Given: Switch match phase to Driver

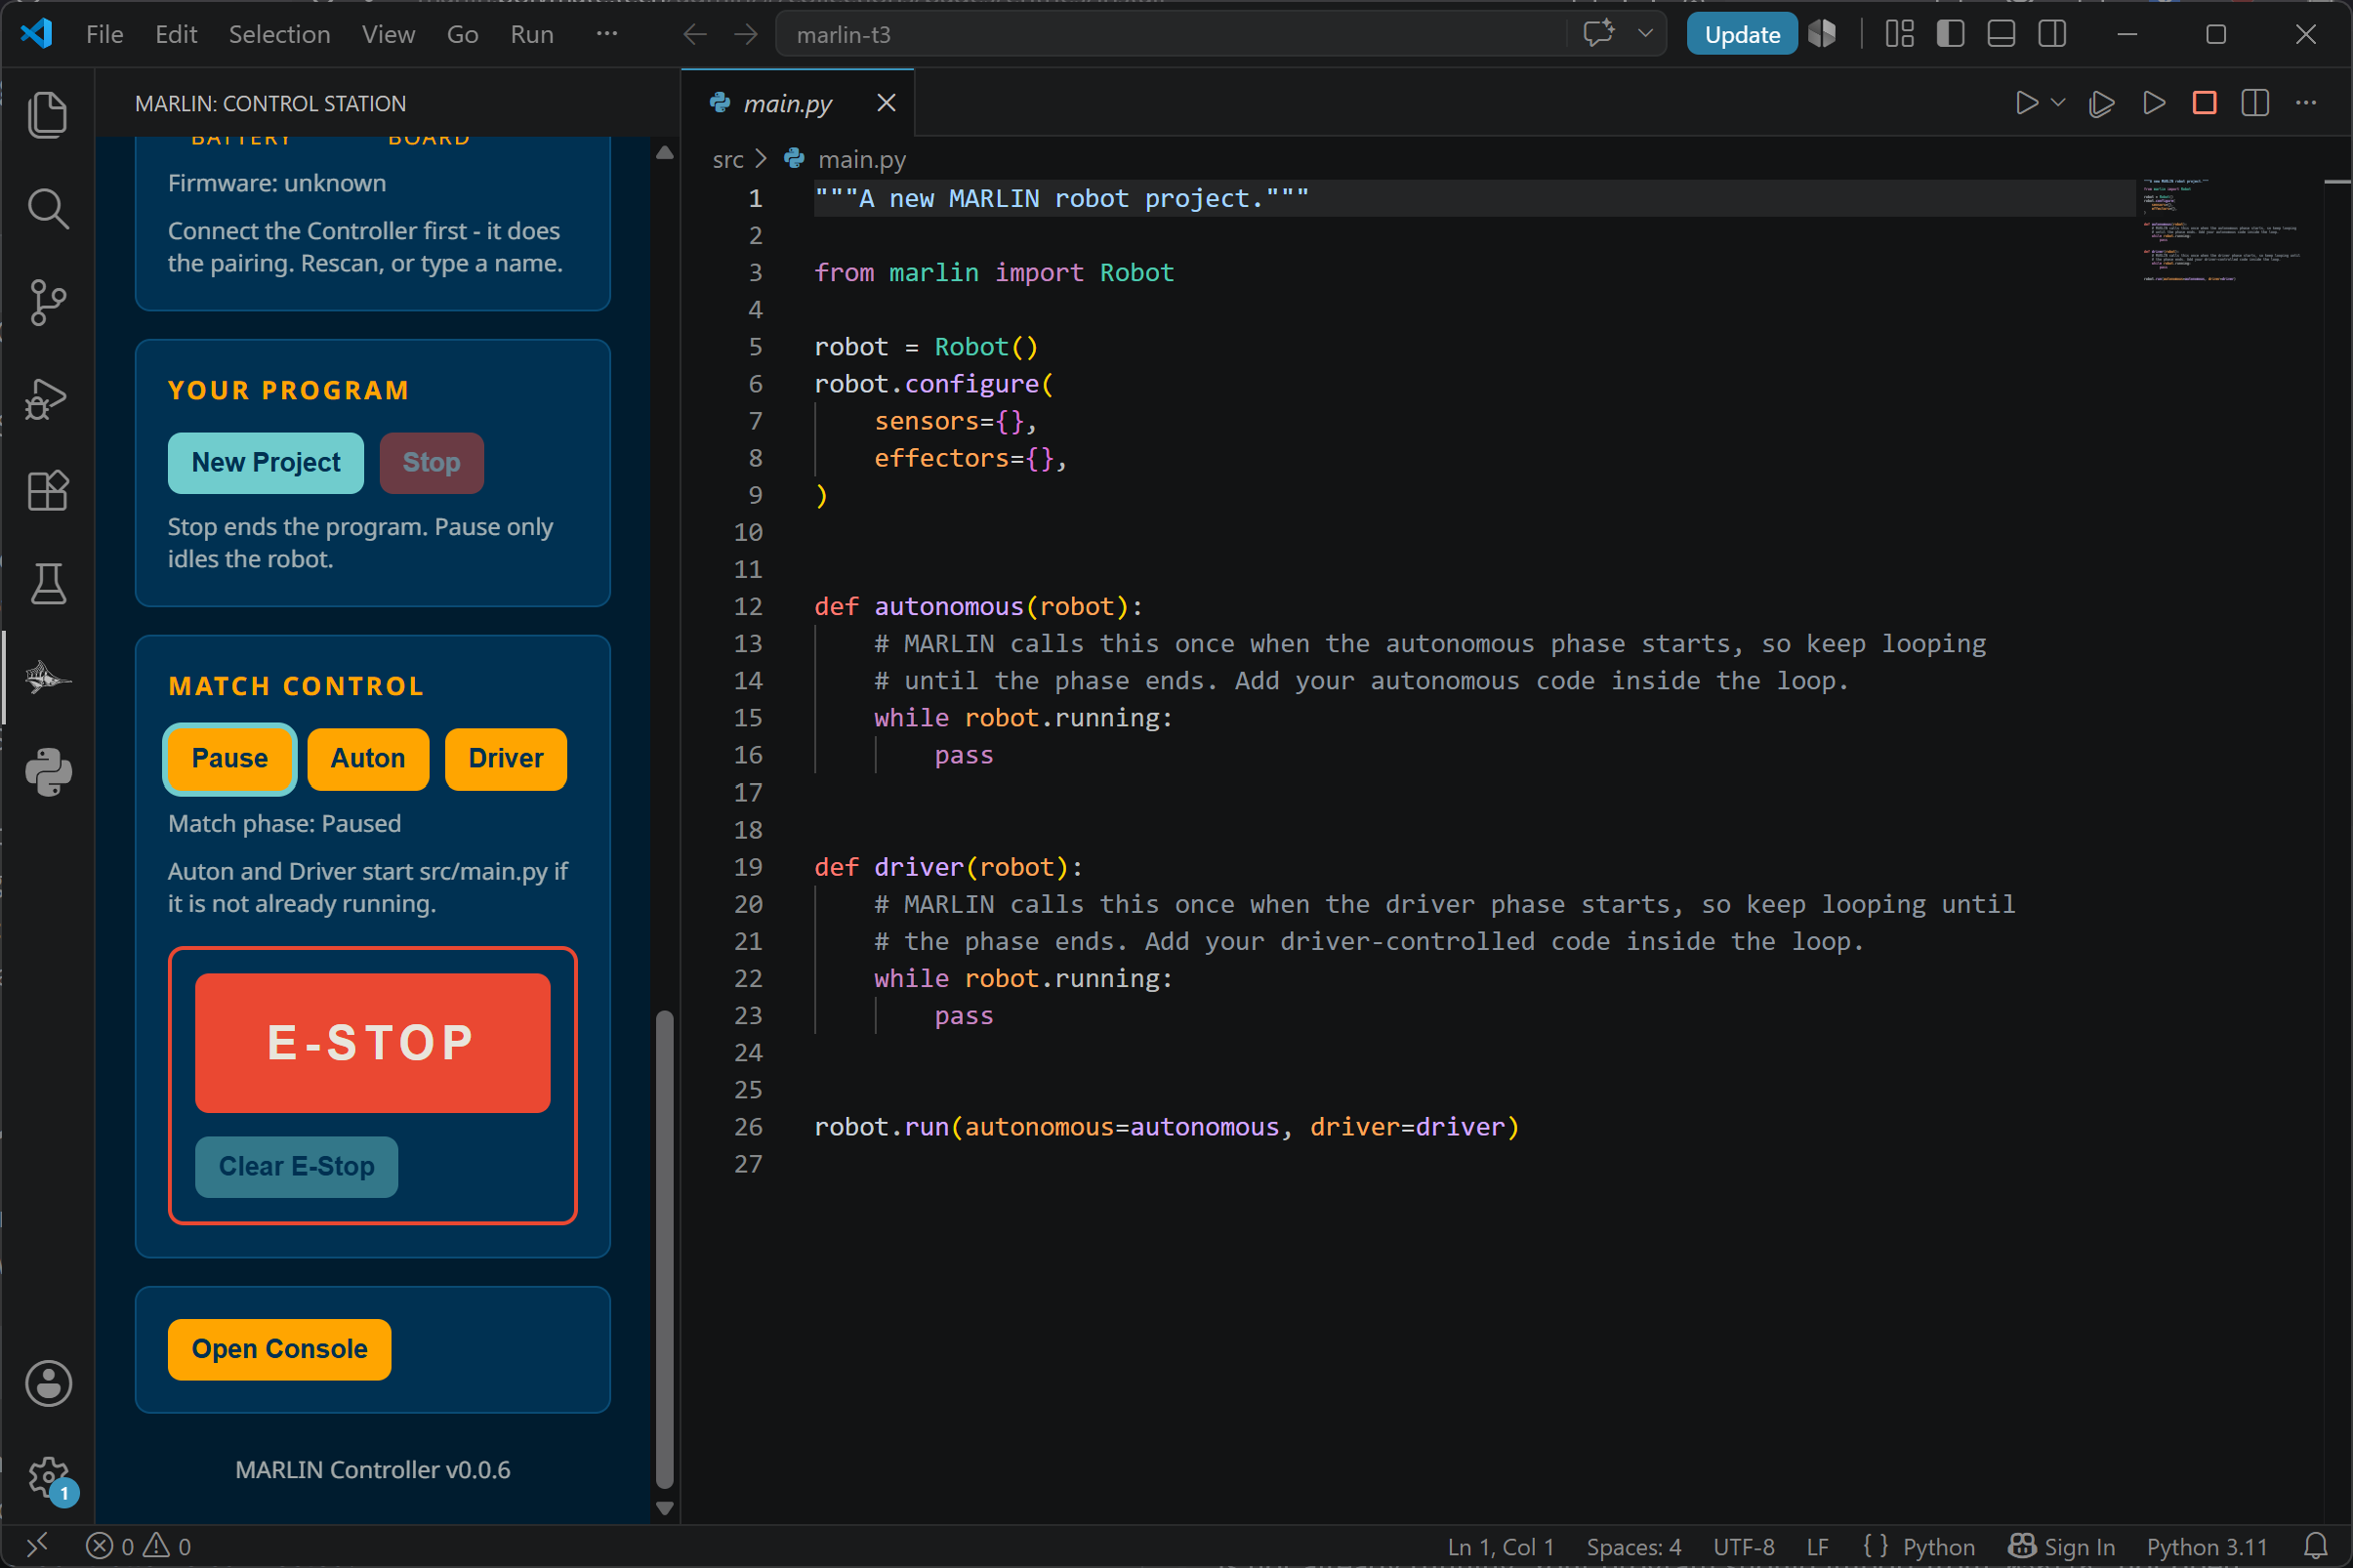Looking at the screenshot, I should [x=506, y=759].
